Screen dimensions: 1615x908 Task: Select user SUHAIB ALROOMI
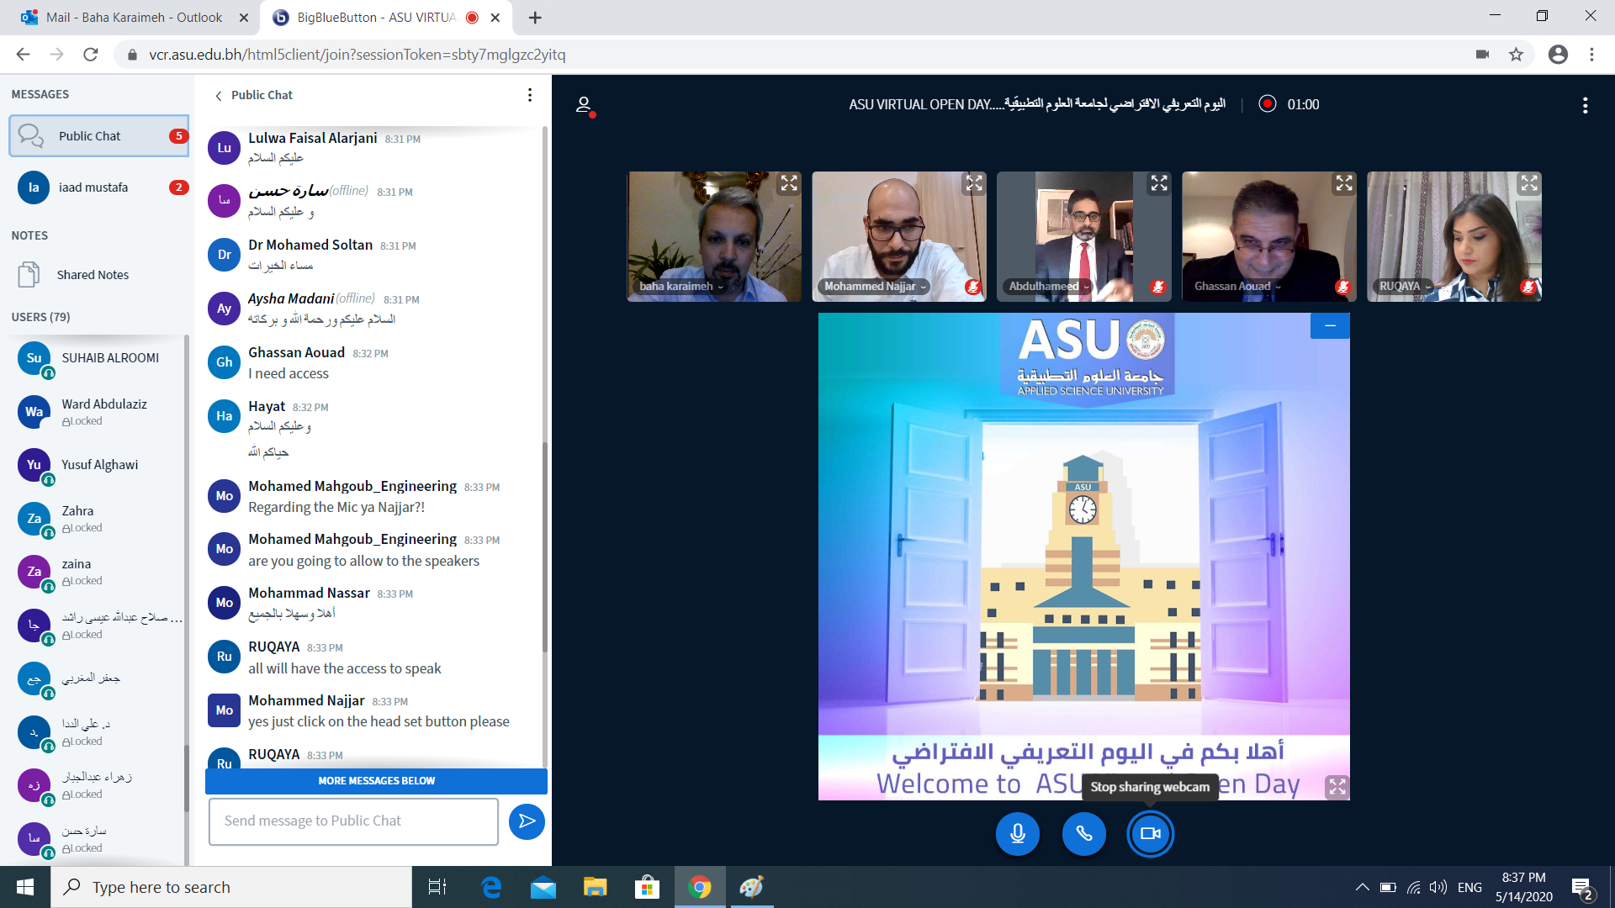click(x=99, y=359)
